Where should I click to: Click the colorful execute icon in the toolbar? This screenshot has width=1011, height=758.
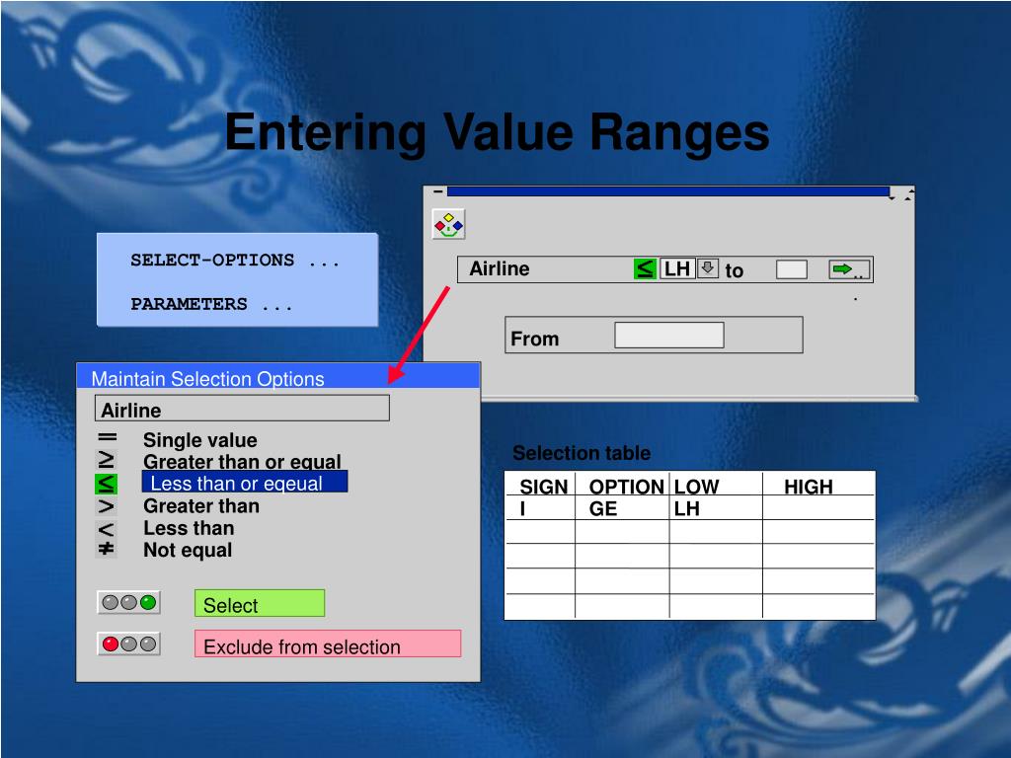(448, 224)
